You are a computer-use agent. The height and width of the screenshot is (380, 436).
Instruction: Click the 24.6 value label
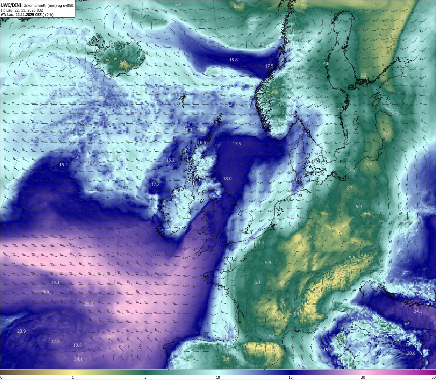pyautogui.click(x=45, y=291)
